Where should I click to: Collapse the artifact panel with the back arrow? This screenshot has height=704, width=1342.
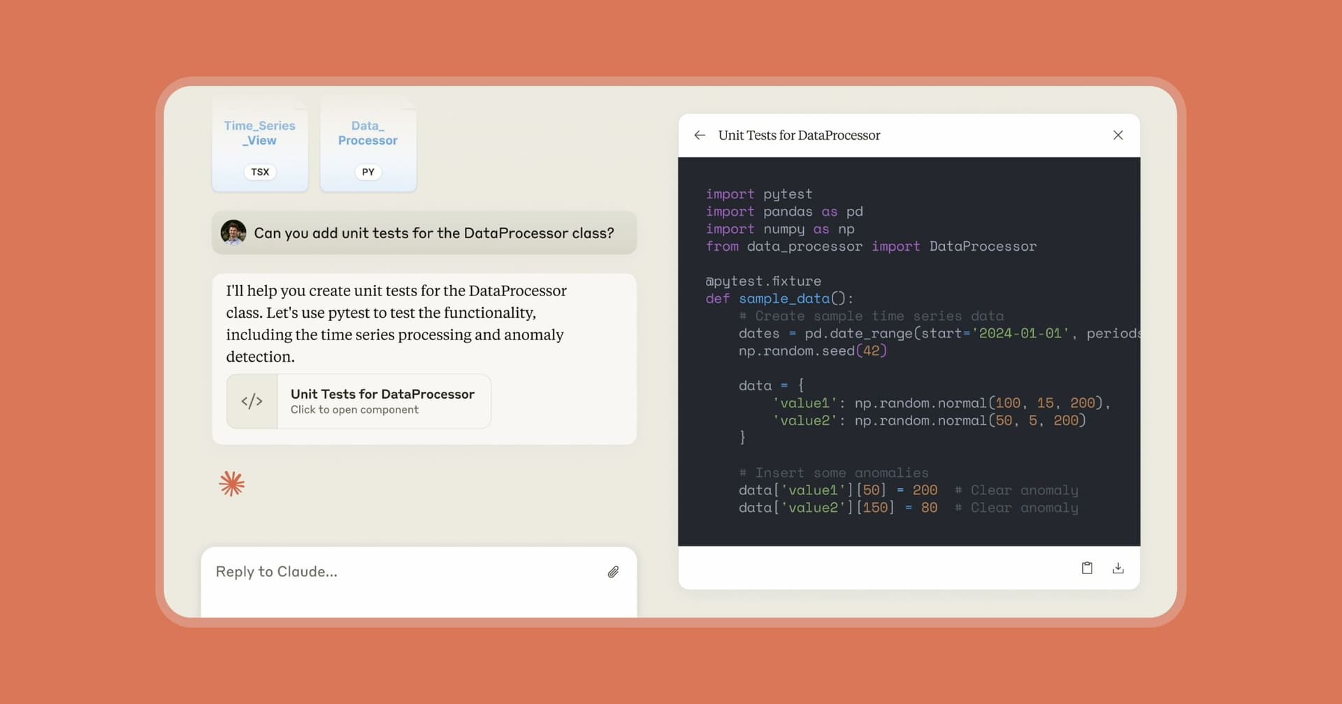pos(700,135)
